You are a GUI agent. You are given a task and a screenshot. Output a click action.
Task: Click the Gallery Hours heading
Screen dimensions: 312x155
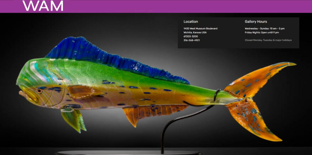[256, 22]
